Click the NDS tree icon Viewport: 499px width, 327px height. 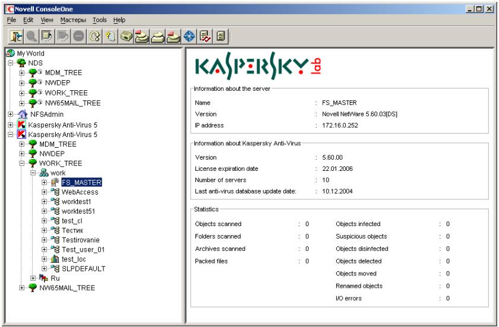21,62
